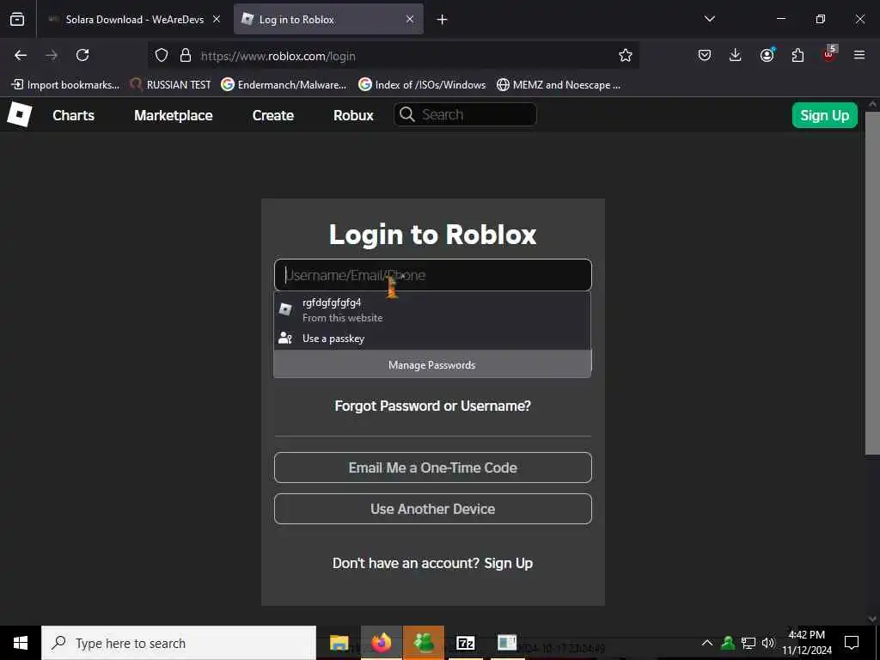
Task: Click the scrollbar down arrow
Action: tap(872, 619)
